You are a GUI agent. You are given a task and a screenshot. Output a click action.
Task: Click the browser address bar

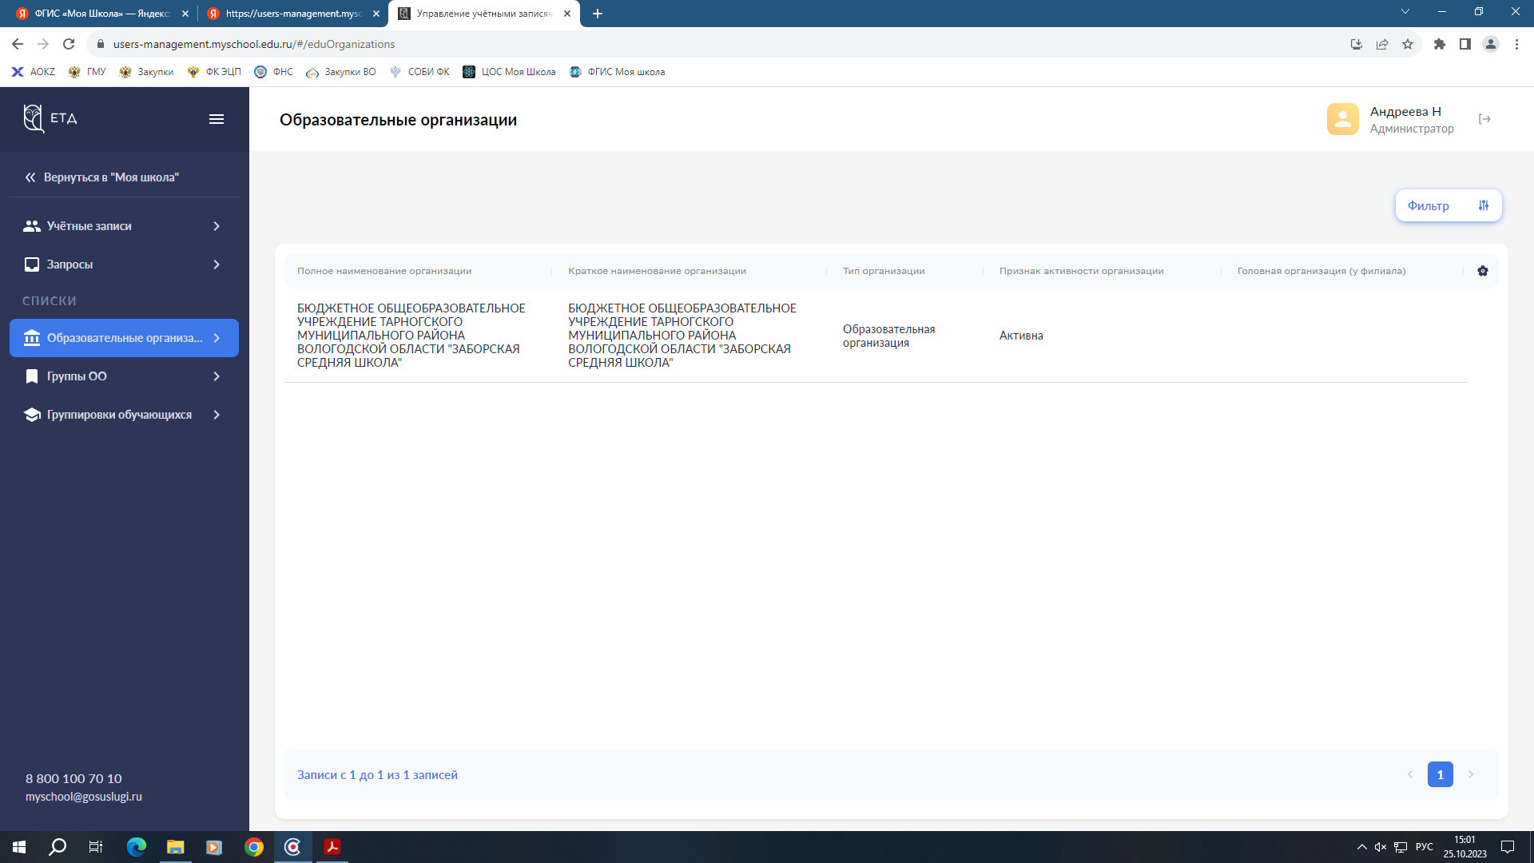point(719,44)
